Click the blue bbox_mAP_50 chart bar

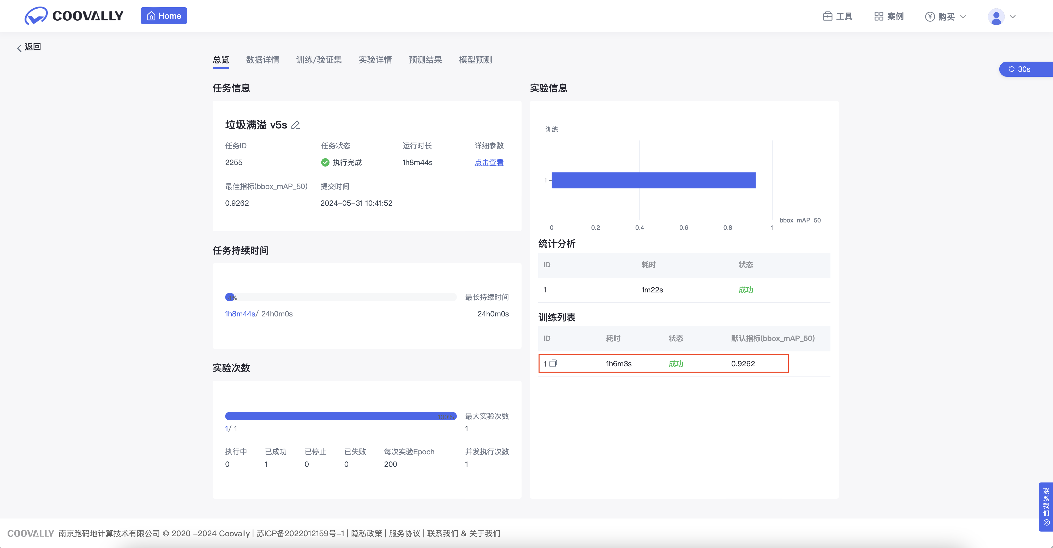pos(653,180)
